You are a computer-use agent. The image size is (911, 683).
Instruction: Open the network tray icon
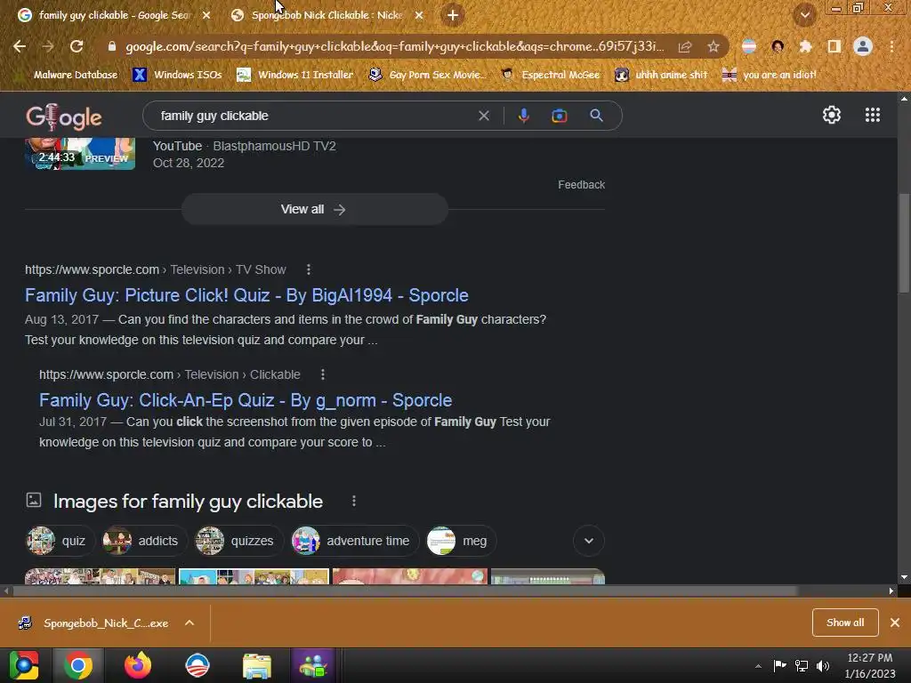(802, 666)
